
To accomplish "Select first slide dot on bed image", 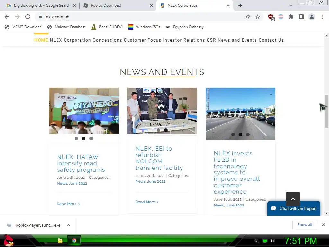I will (x=159, y=130).
